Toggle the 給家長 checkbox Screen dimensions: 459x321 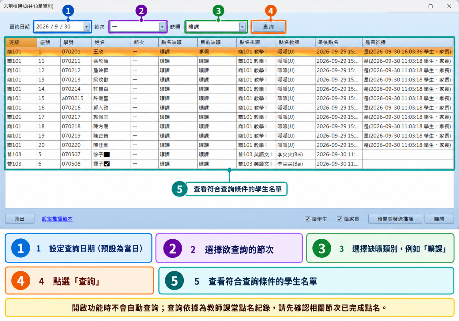339,219
